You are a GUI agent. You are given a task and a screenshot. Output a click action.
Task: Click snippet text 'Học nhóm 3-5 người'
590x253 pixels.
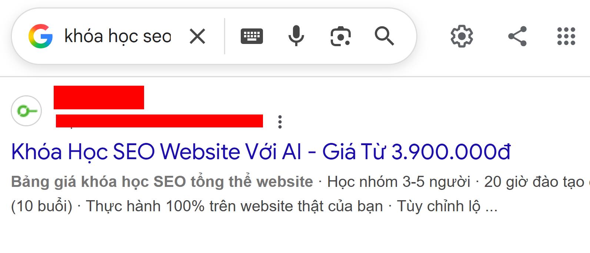coord(399,182)
